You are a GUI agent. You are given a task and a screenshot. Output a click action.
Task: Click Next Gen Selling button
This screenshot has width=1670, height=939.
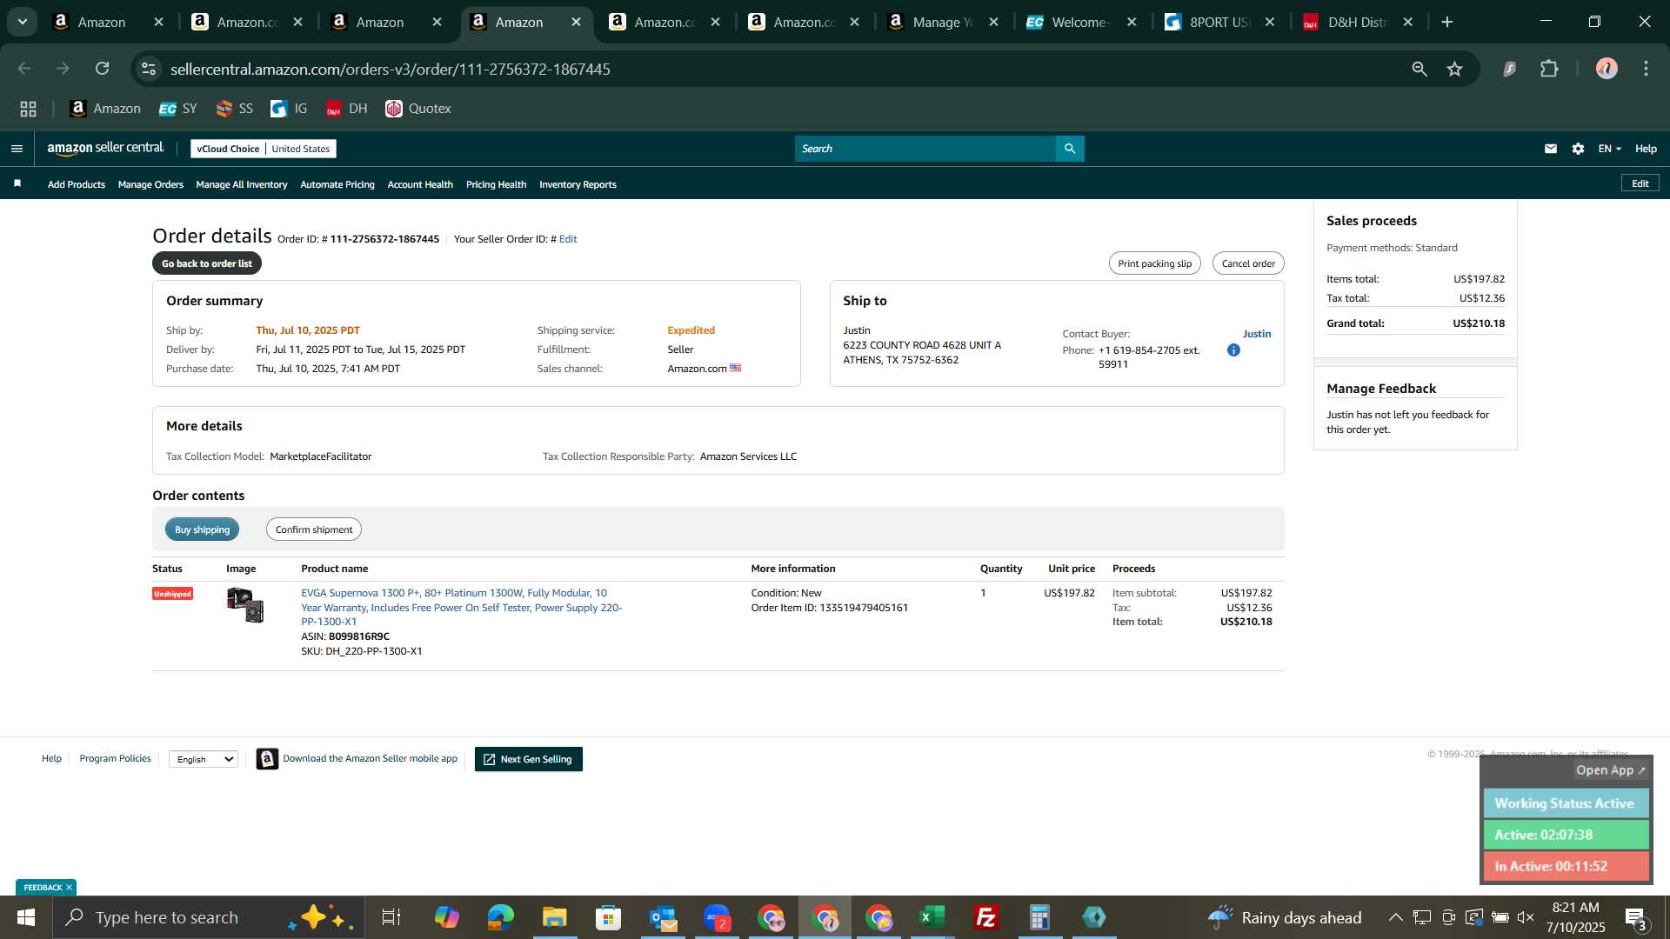pyautogui.click(x=528, y=759)
